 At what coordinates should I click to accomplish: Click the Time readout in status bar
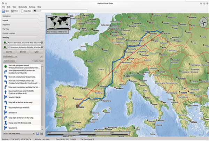65,139
